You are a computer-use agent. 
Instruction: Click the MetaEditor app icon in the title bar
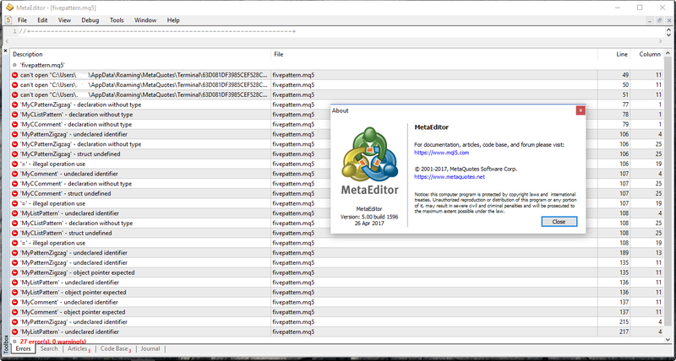pos(9,8)
